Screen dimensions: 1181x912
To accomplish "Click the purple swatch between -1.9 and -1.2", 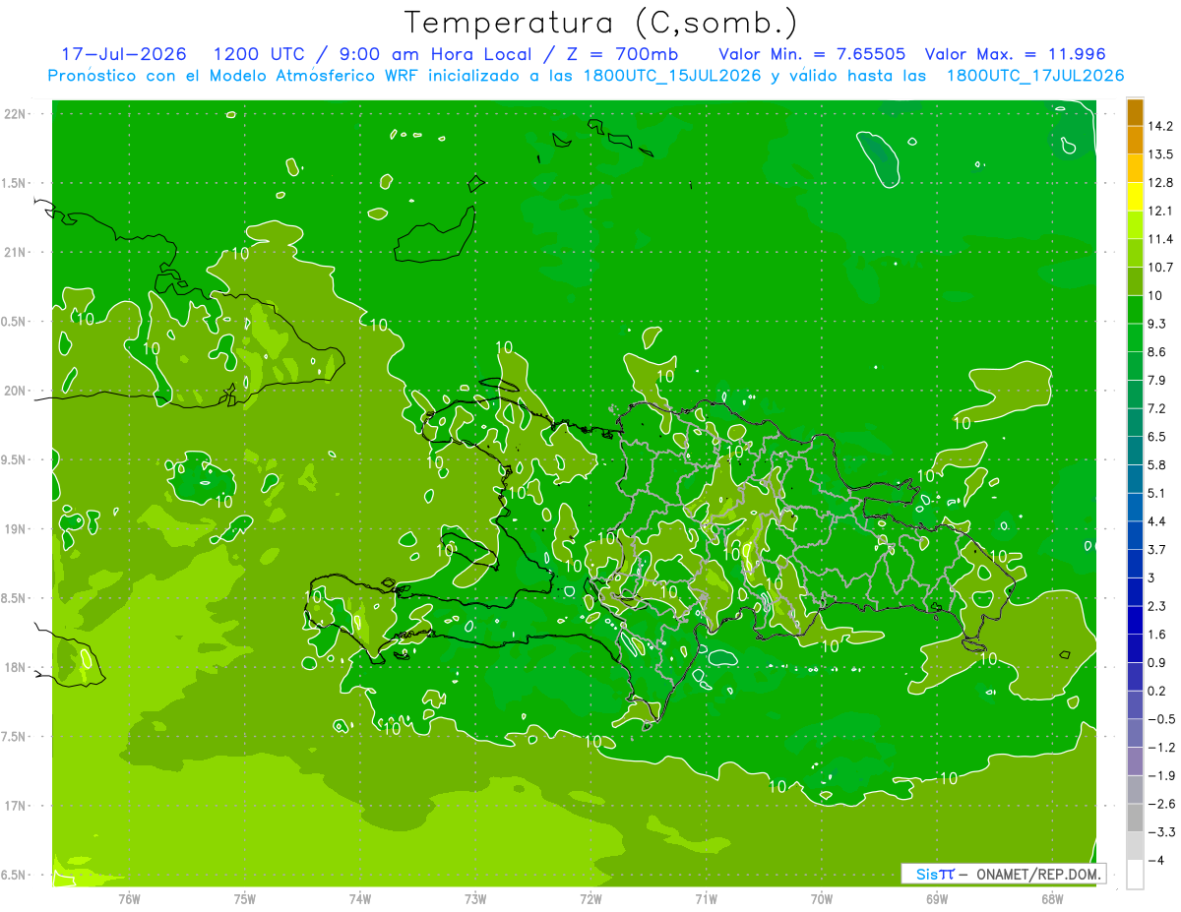I will click(1135, 761).
